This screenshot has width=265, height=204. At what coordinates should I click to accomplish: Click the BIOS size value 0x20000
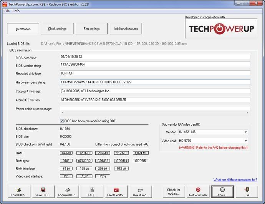click(66, 136)
